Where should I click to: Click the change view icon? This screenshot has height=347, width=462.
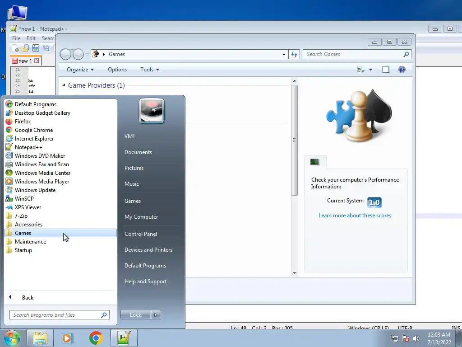361,70
